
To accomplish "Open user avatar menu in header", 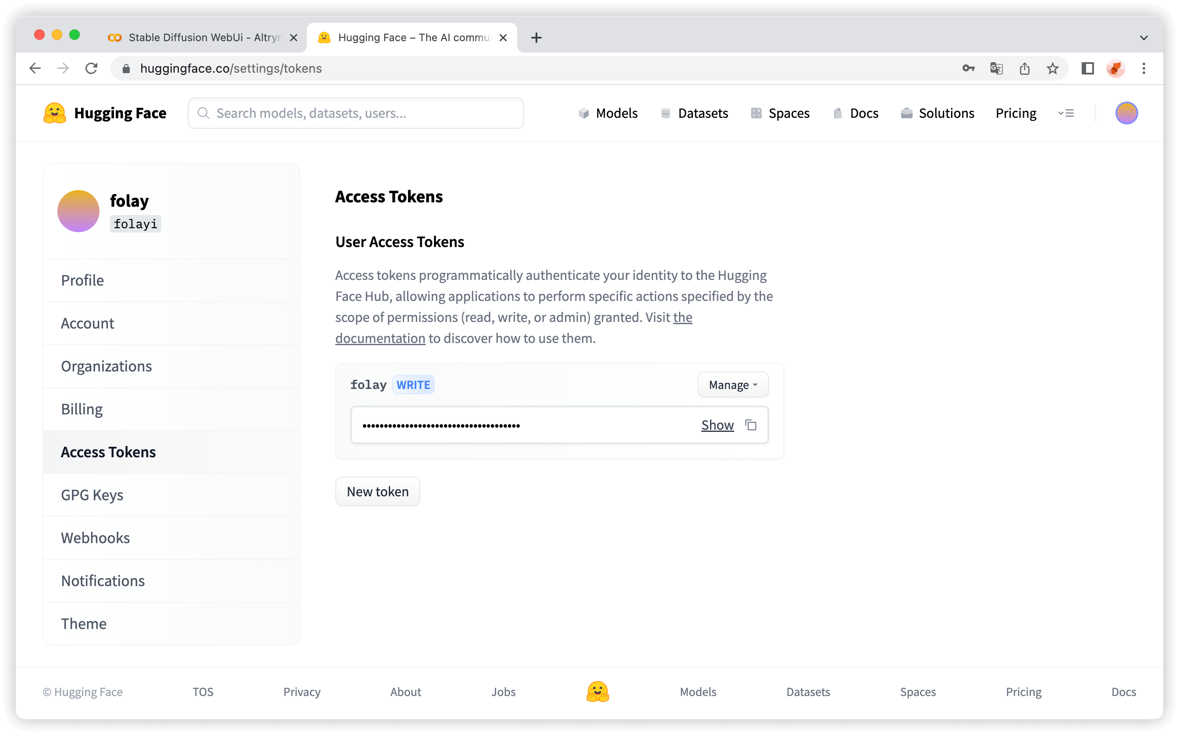I will (1126, 113).
